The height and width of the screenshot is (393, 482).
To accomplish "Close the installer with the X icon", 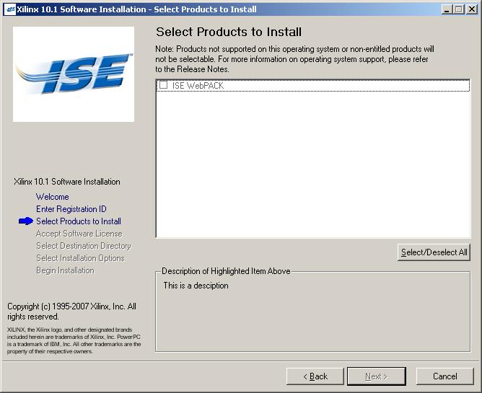I will point(472,9).
